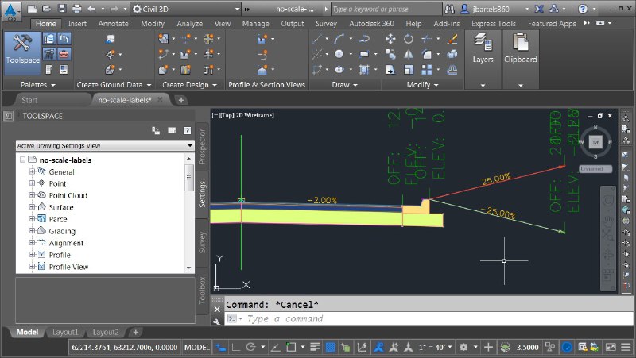This screenshot has width=636, height=358.
Task: Select the Point Cloud tree item
Action: click(68, 195)
